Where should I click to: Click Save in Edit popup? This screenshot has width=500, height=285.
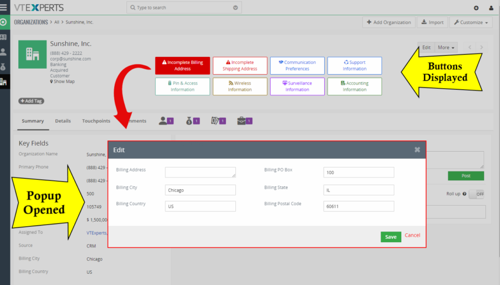(391, 237)
